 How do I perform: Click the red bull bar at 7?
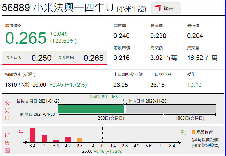tap(44, 139)
